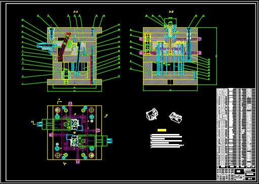
Task: Click the title block at bottom-right corner
Action: point(236,173)
